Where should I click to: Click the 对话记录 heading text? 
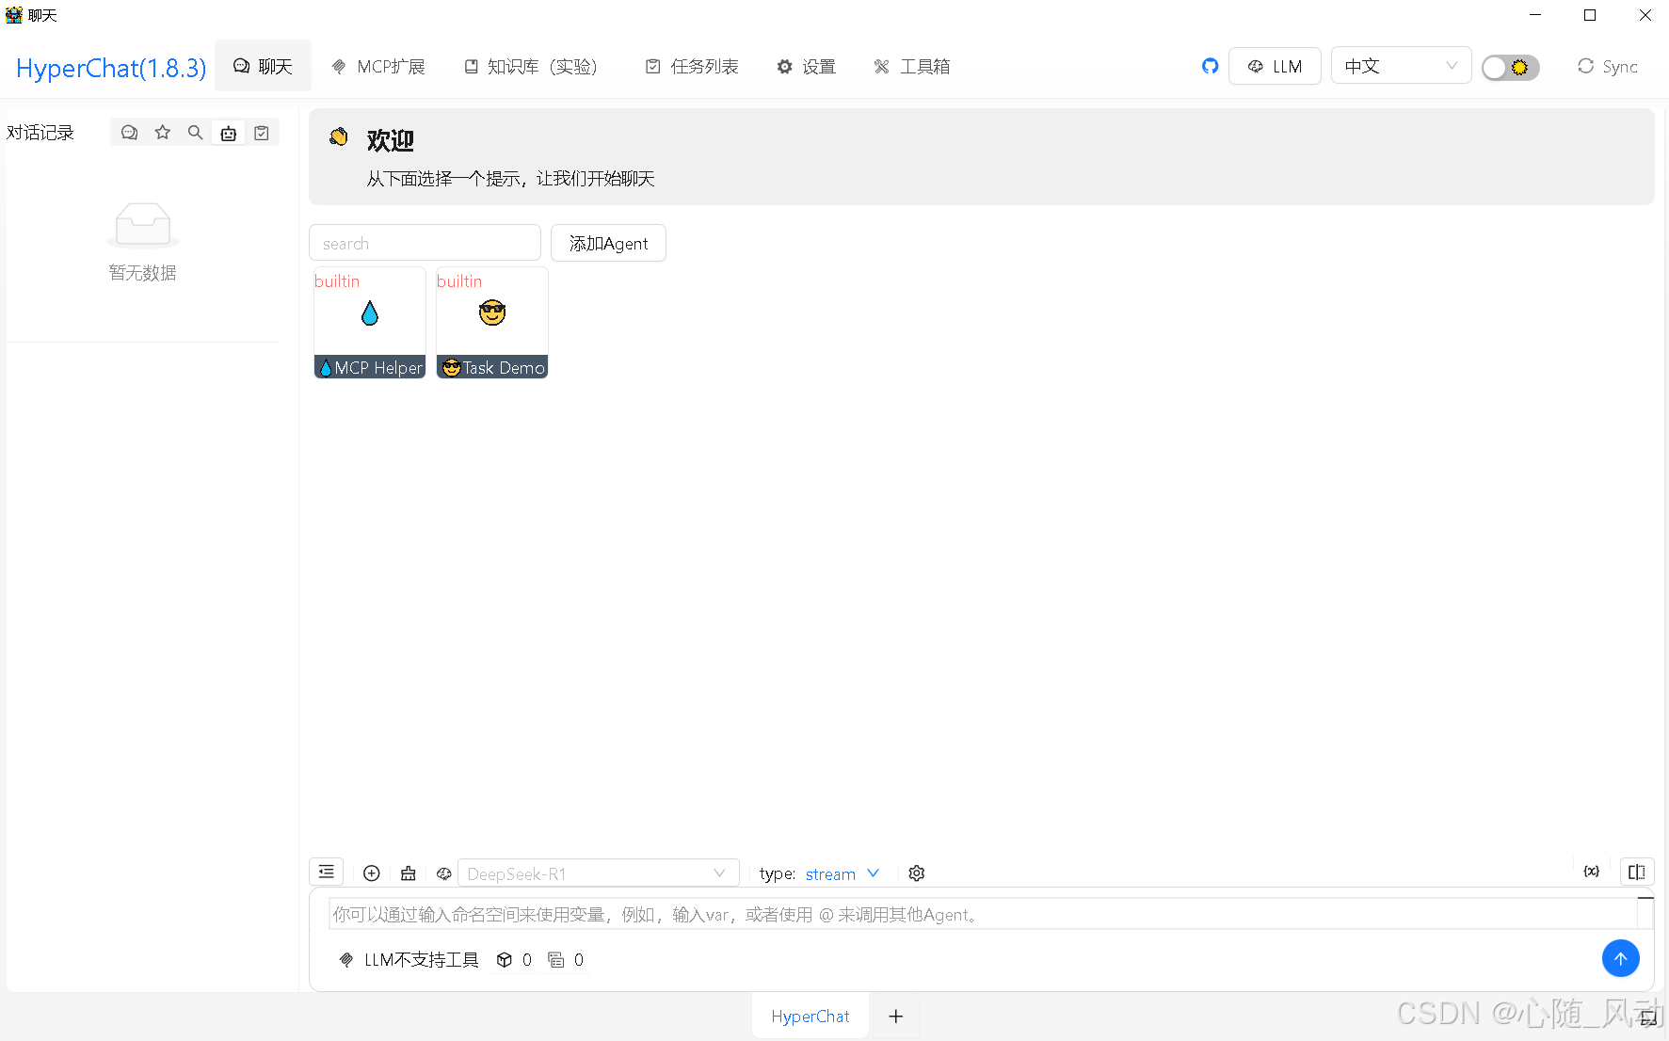40,133
